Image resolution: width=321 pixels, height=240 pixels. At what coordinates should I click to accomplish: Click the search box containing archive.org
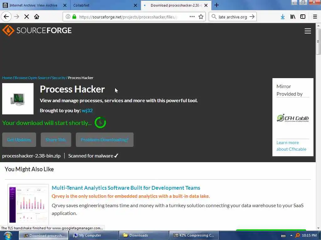click(233, 17)
